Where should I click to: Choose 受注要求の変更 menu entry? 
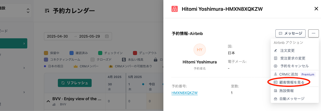[x=293, y=58]
